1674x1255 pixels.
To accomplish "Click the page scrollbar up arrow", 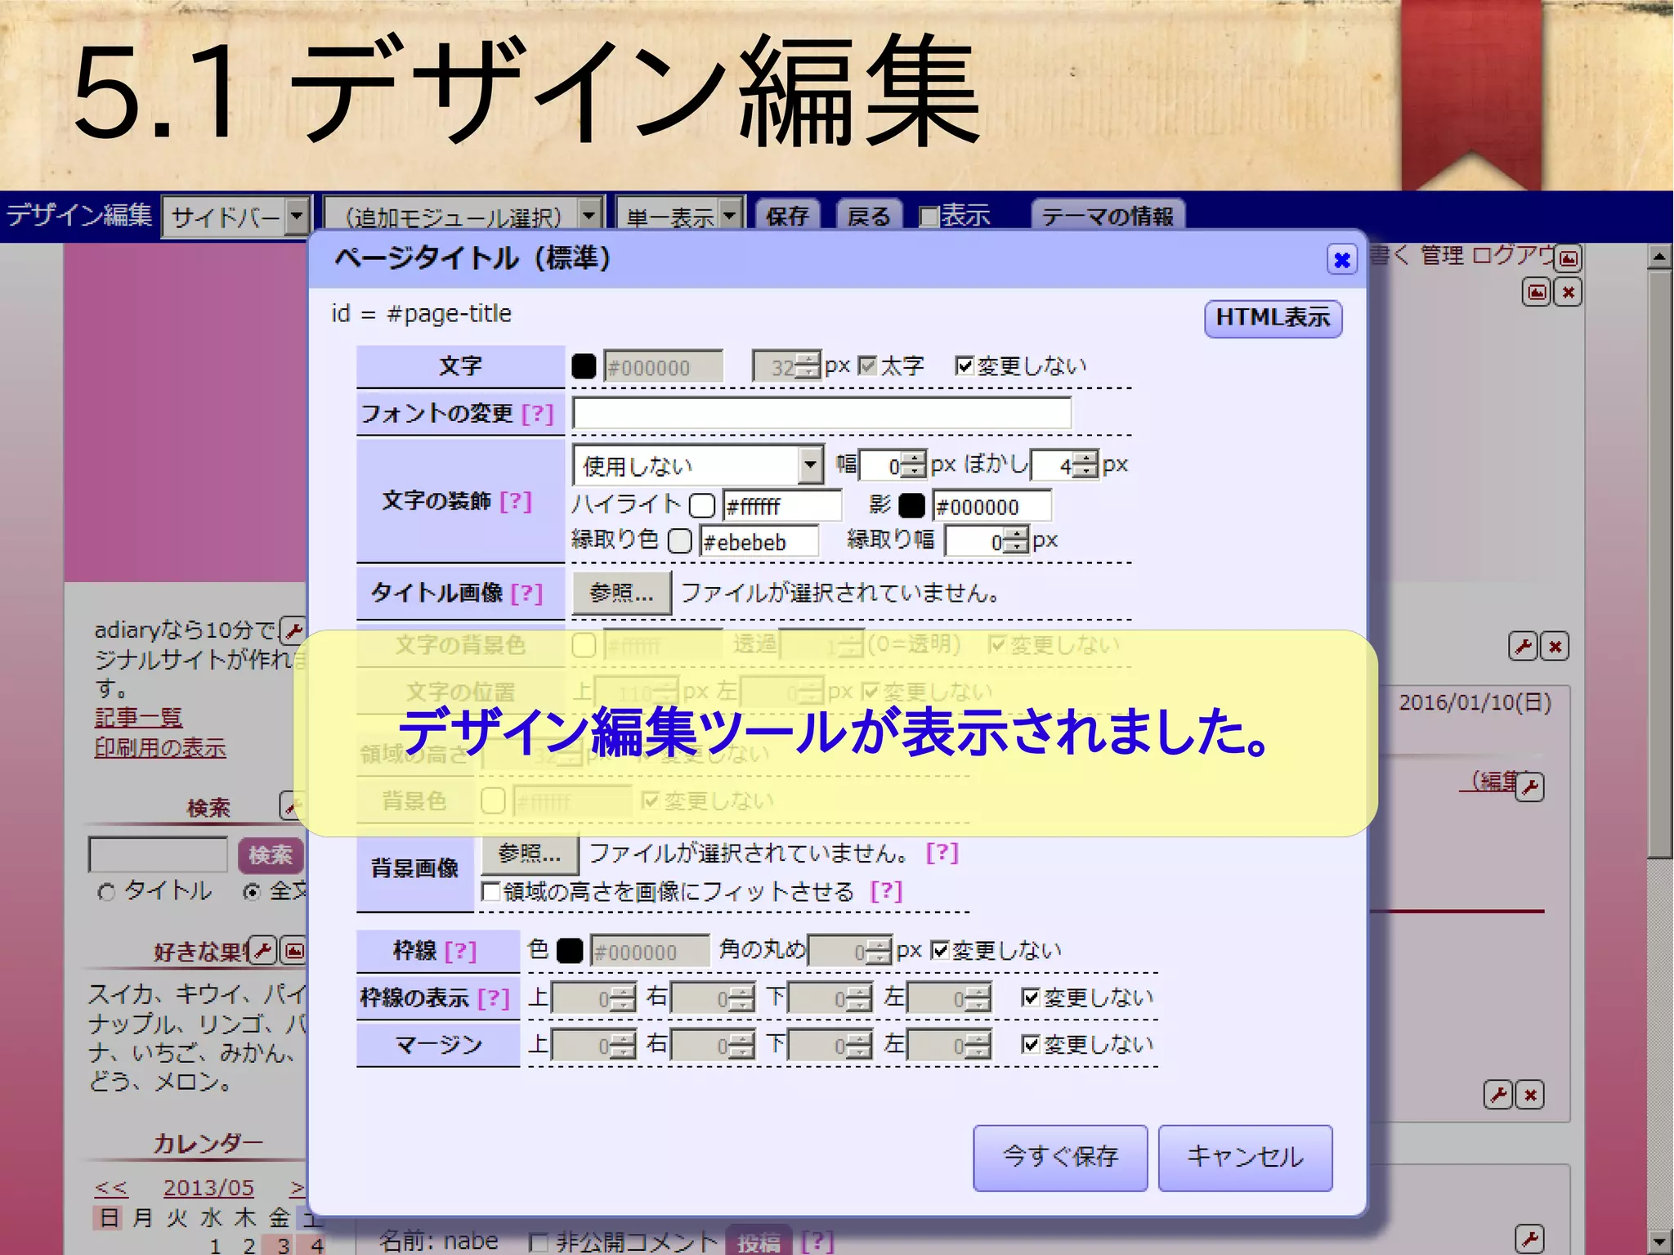I will (x=1658, y=257).
